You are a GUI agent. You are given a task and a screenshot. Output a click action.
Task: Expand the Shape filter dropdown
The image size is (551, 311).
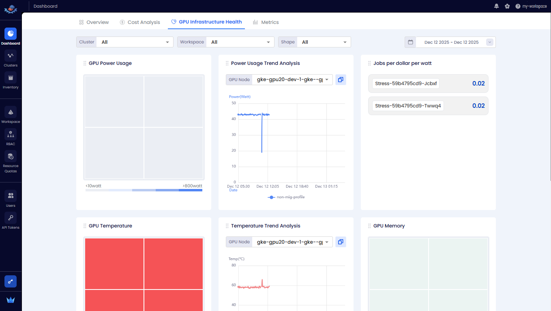pos(324,42)
